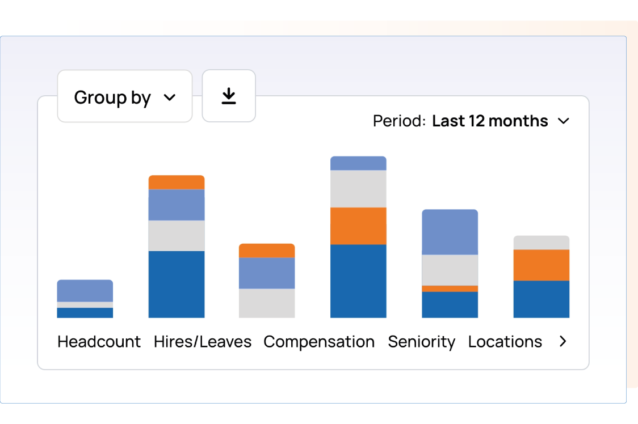
Task: Click the light blue top of the fifth bar
Action: click(450, 232)
